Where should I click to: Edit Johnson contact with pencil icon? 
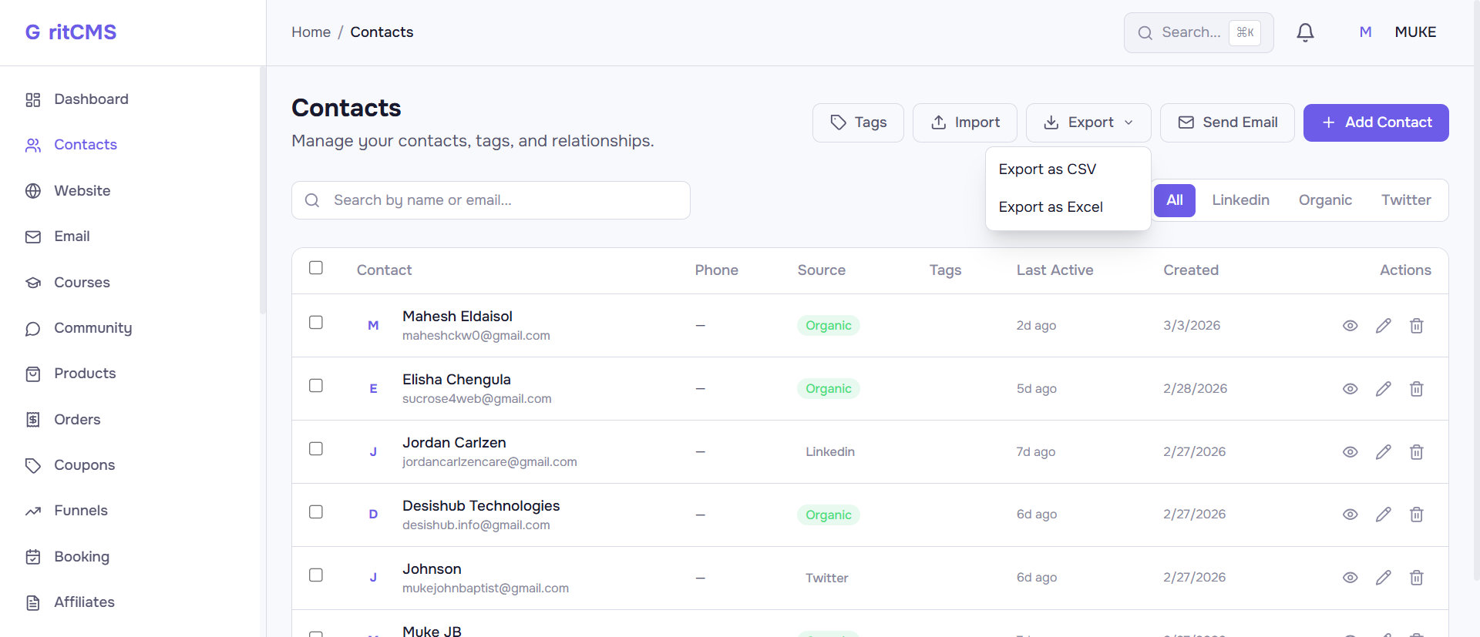click(1384, 578)
